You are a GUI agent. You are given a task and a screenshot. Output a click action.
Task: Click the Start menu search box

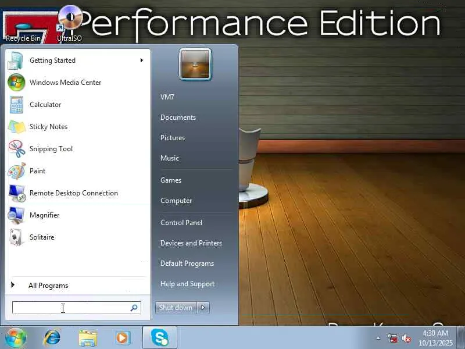(77, 308)
